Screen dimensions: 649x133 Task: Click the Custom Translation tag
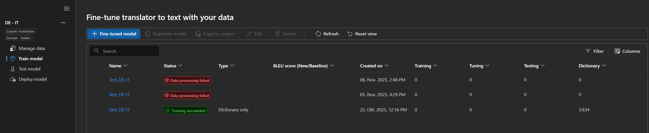[20, 31]
